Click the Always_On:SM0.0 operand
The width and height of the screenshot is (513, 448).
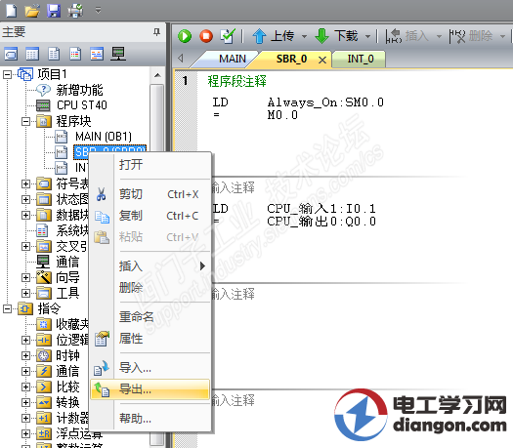coord(325,102)
